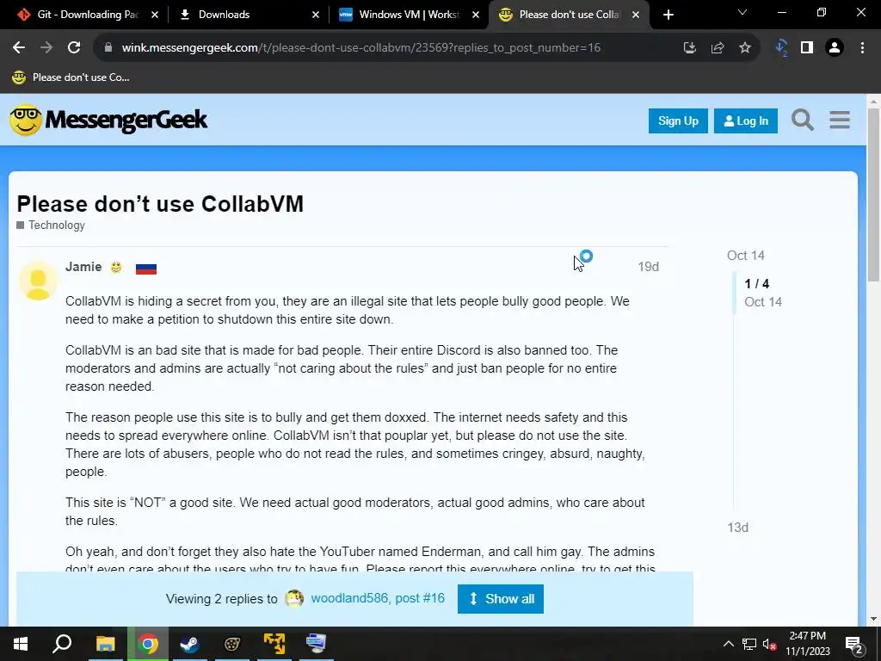The height and width of the screenshot is (661, 881).
Task: Go to MessengerGeek home logo
Action: click(x=108, y=120)
